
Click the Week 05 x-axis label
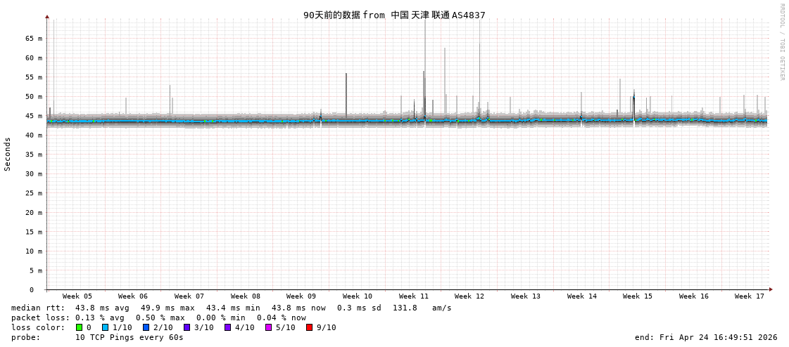click(x=77, y=296)
